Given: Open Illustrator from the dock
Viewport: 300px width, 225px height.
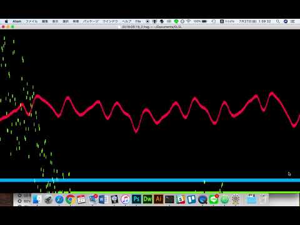Looking at the screenshot, I should [159, 199].
